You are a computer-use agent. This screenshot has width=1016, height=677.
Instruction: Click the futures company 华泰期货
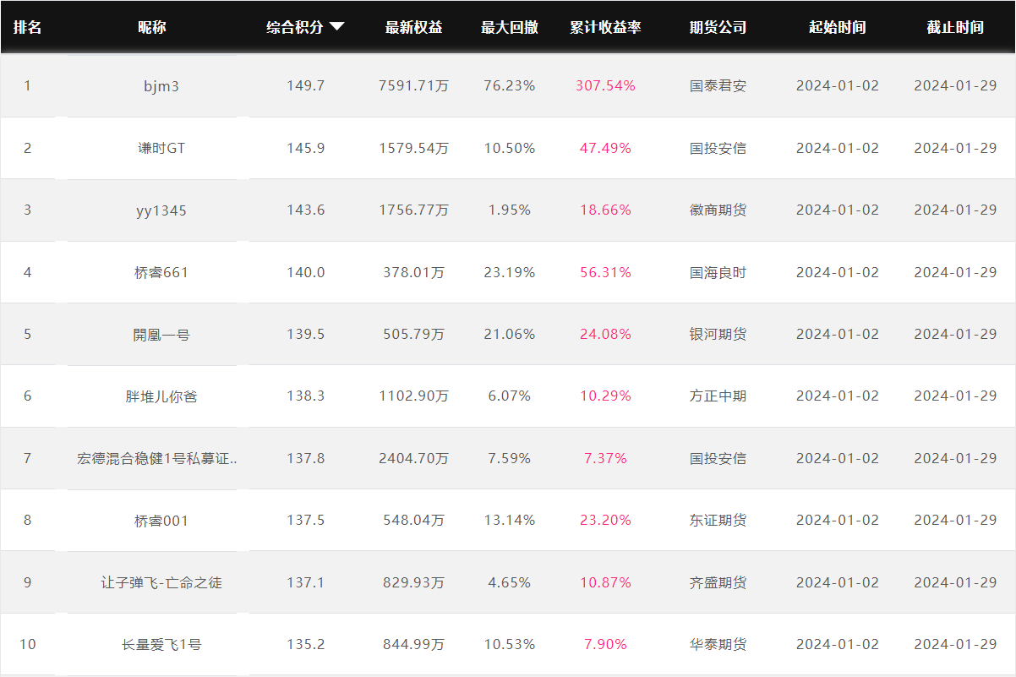pos(718,645)
